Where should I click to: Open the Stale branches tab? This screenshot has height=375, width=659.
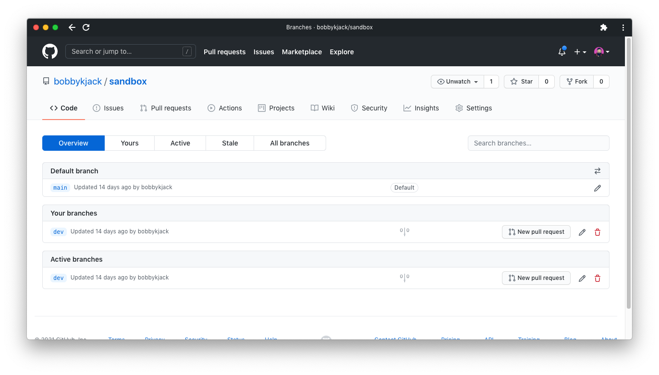(x=230, y=143)
